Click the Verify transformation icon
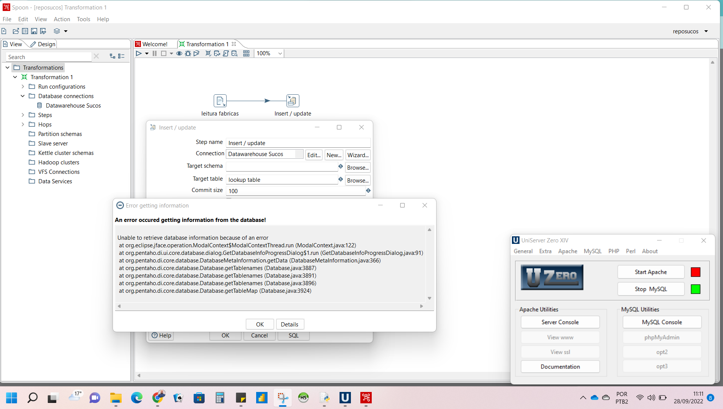This screenshot has height=409, width=723. click(208, 53)
